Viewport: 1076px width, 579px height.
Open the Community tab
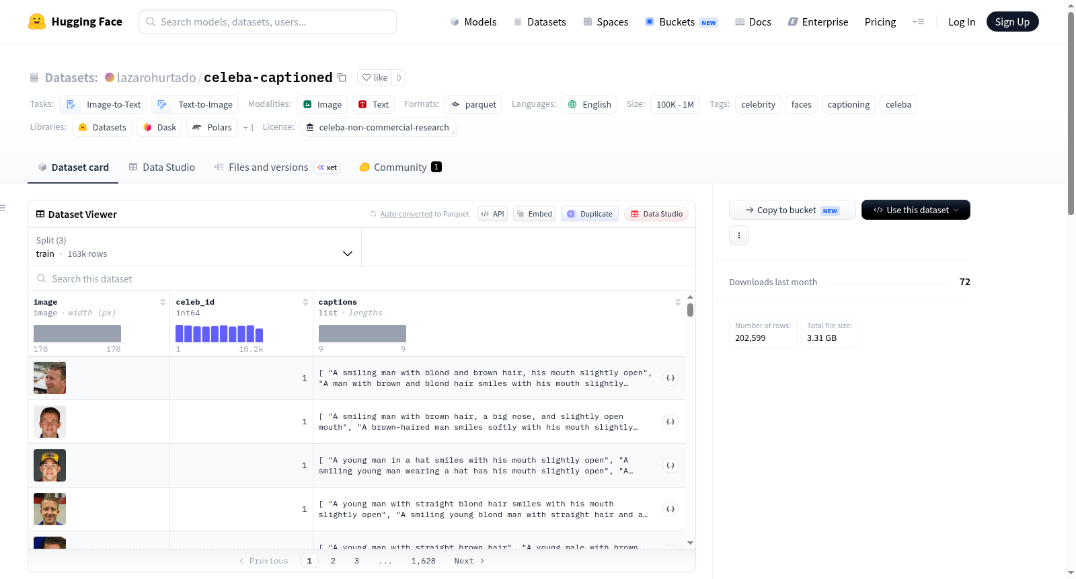400,167
